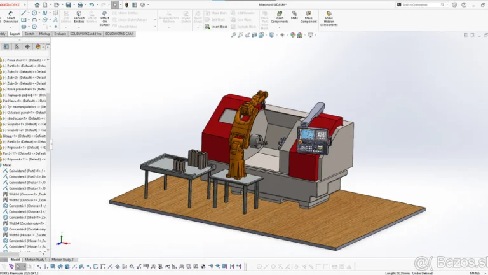Click Insert Components

(280, 17)
